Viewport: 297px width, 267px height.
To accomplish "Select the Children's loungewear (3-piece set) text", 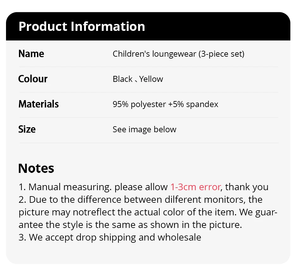I will [179, 54].
